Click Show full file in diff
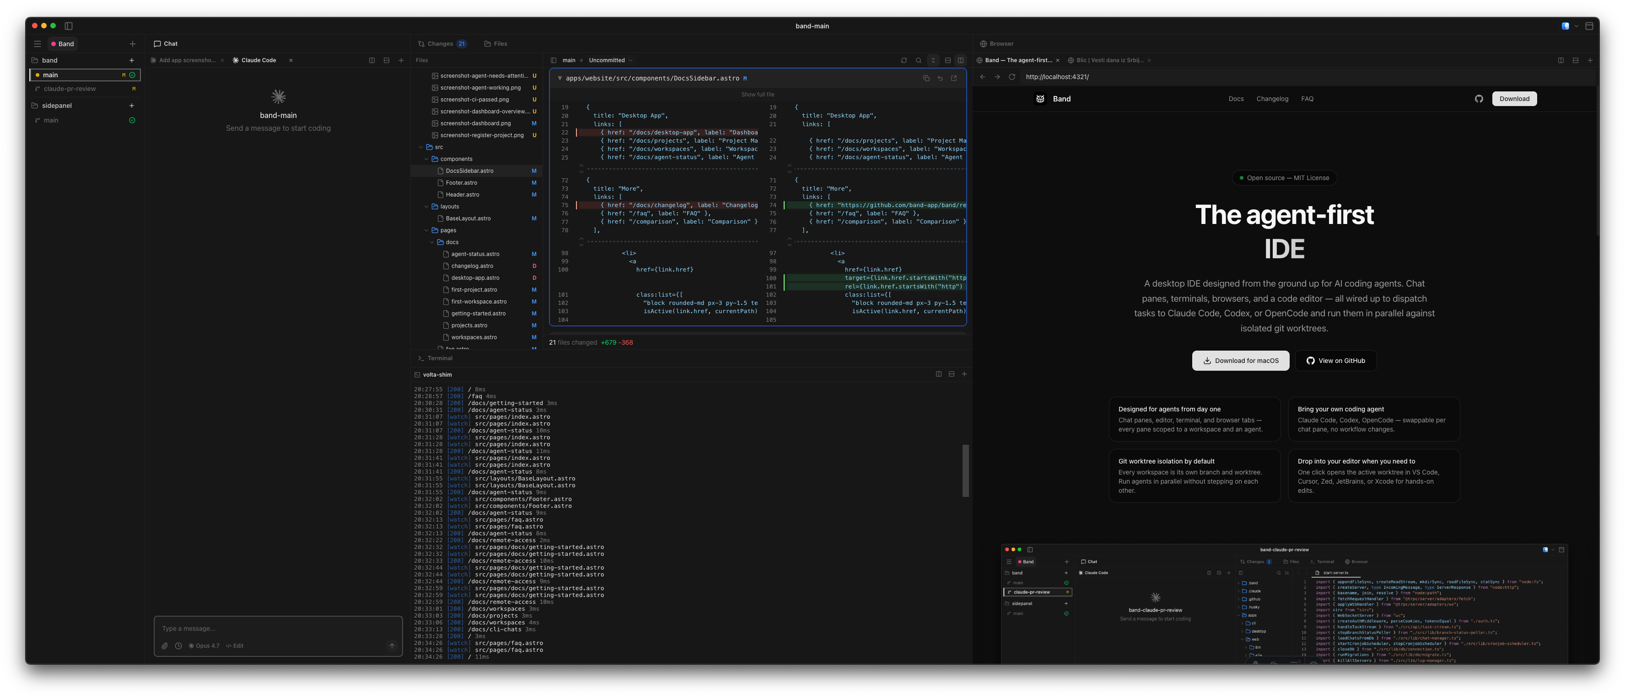Image resolution: width=1625 pixels, height=698 pixels. [758, 95]
